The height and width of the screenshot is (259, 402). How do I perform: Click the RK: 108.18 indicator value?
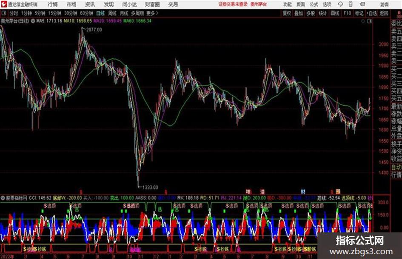tap(188, 198)
